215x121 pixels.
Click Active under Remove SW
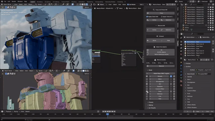[153, 30]
